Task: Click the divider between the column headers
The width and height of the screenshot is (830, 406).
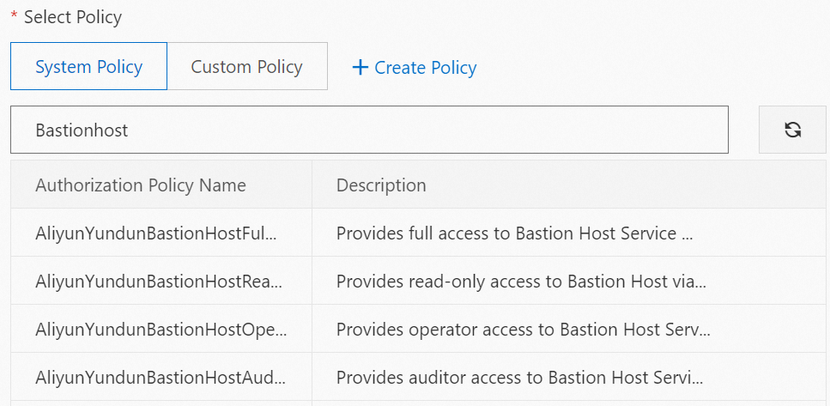Action: pos(312,185)
